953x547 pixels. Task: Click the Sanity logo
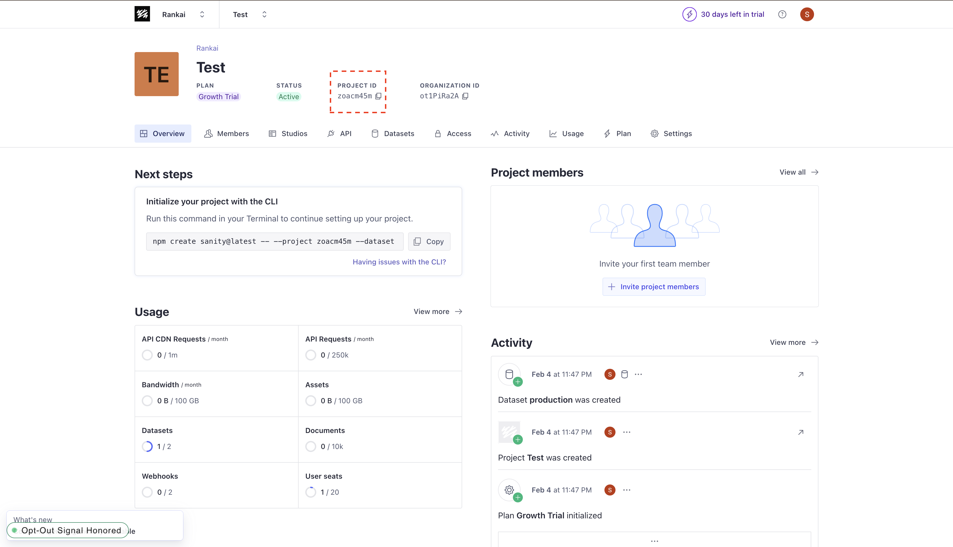pyautogui.click(x=142, y=14)
